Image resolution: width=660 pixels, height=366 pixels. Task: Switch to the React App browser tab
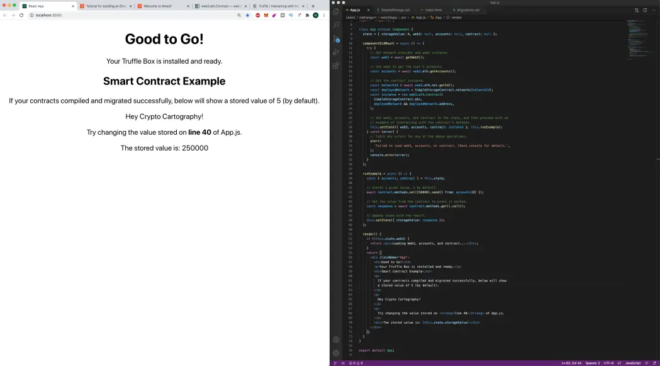tap(49, 6)
